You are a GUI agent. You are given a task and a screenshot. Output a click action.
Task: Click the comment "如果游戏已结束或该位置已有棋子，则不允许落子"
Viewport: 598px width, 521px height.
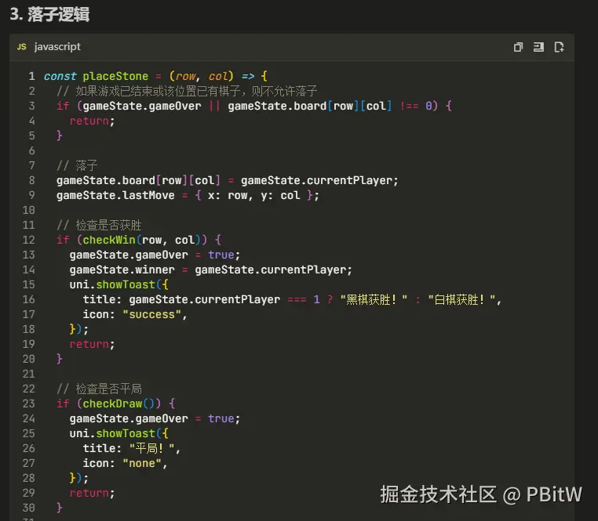(196, 91)
